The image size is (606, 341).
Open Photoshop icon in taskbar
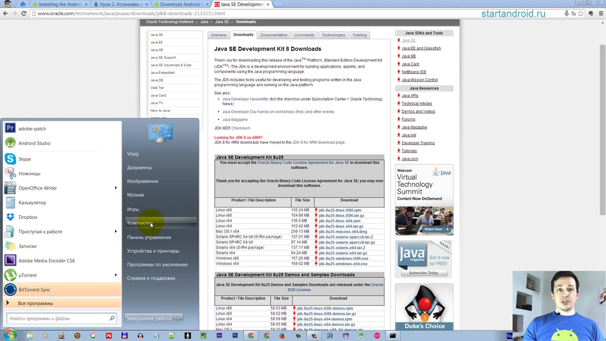coord(235,335)
